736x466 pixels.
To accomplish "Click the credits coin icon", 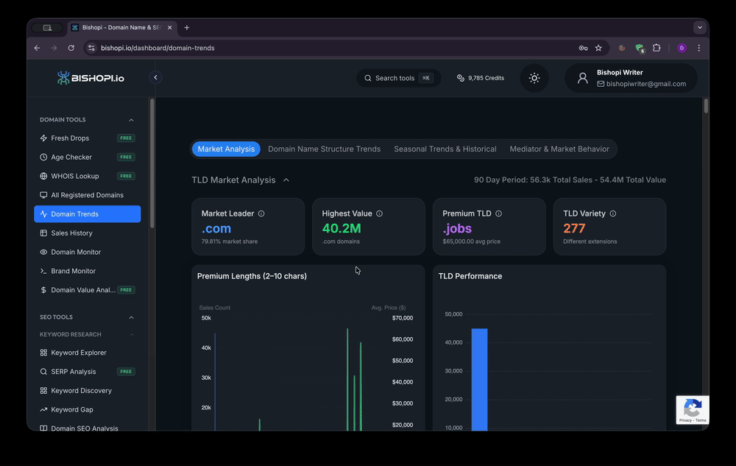I will click(x=461, y=78).
